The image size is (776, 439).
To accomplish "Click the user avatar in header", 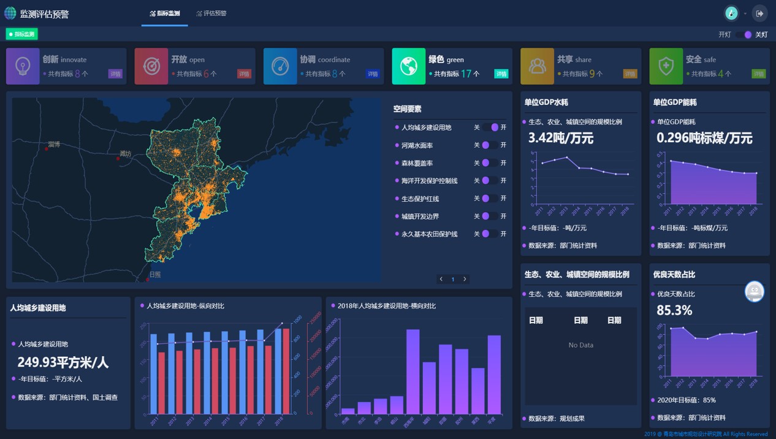I will point(731,13).
